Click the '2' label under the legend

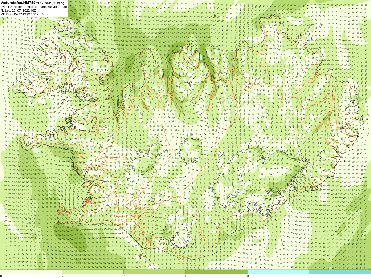(x=63, y=276)
